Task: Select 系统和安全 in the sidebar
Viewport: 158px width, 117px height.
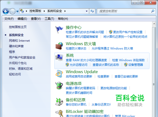Action: (16, 35)
